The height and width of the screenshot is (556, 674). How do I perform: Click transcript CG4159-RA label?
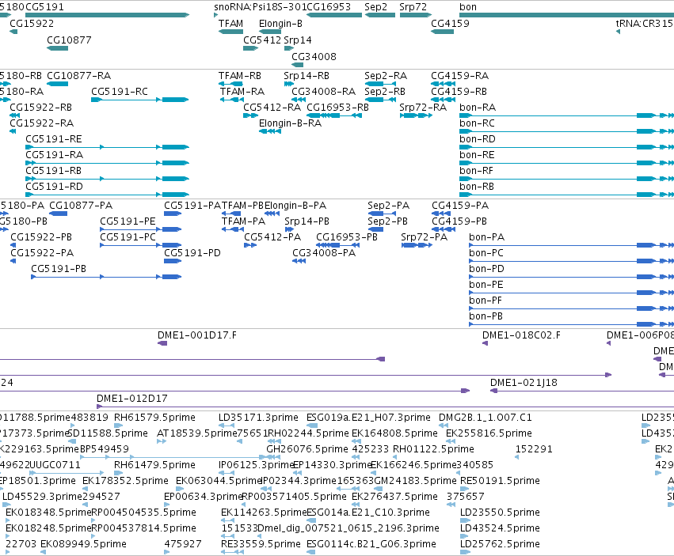click(x=459, y=76)
